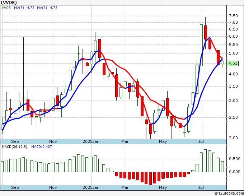The width and height of the screenshot is (244, 196).
Task: Click the latest candlestick beside the 4.61 label
Action: pos(222,62)
